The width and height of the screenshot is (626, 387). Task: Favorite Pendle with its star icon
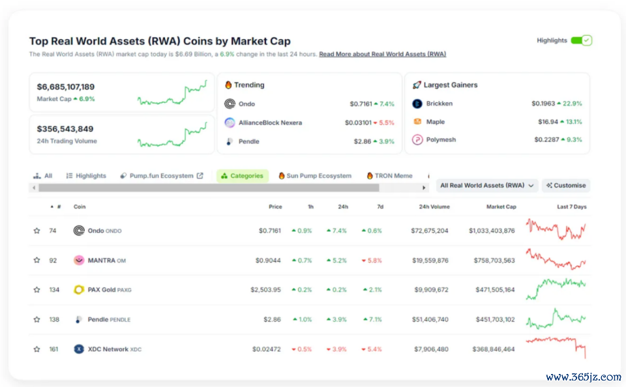point(37,319)
